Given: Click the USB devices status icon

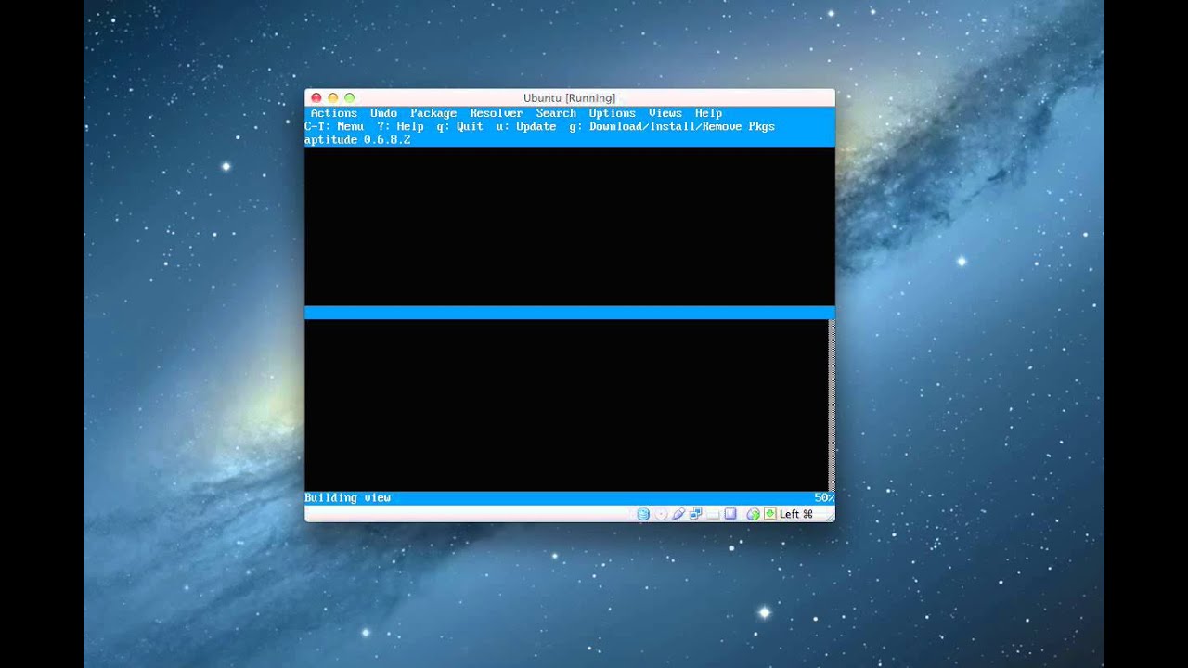Looking at the screenshot, I should 678,514.
